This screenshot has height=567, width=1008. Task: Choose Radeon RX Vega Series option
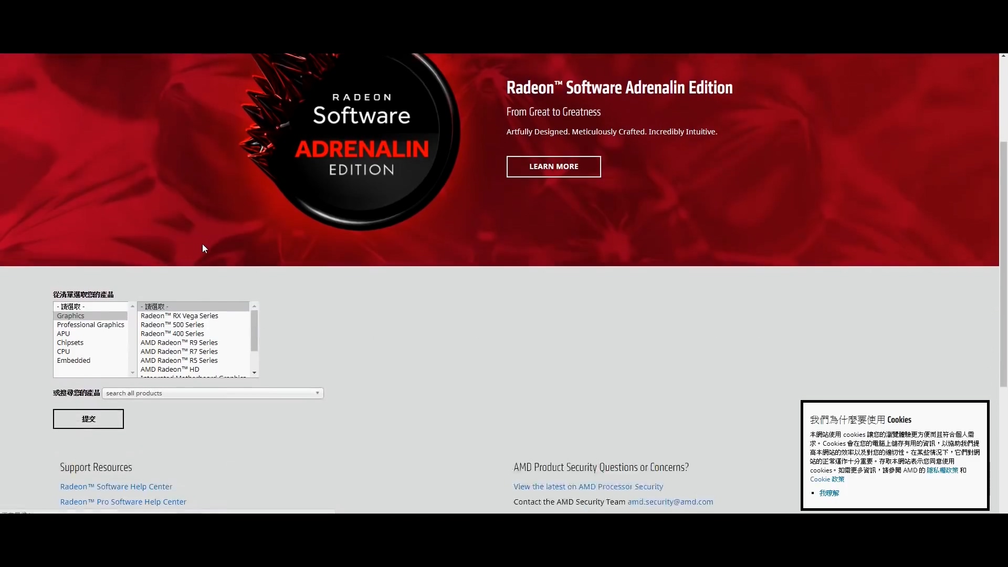[x=179, y=316]
